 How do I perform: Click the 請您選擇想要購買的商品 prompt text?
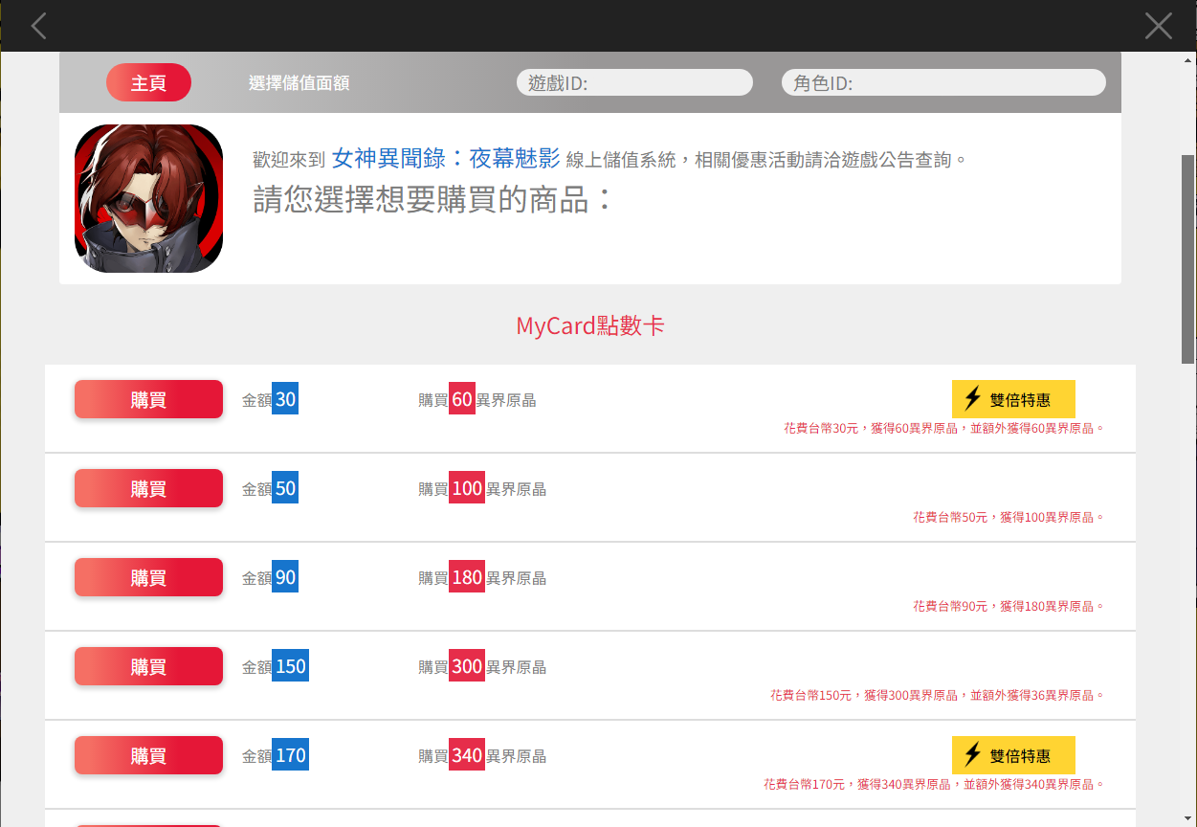coord(432,199)
